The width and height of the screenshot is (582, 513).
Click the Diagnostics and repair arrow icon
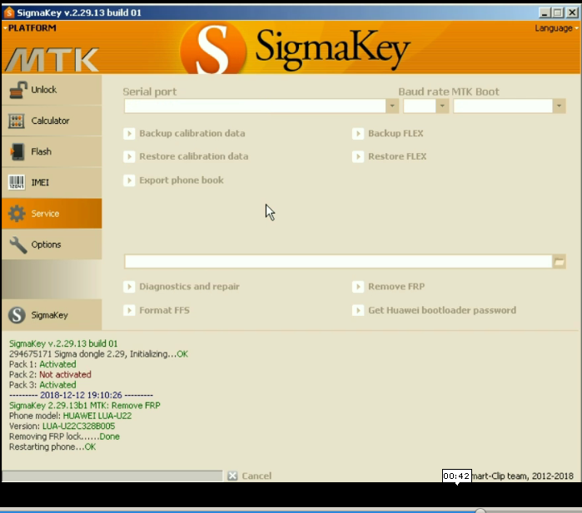click(x=129, y=287)
